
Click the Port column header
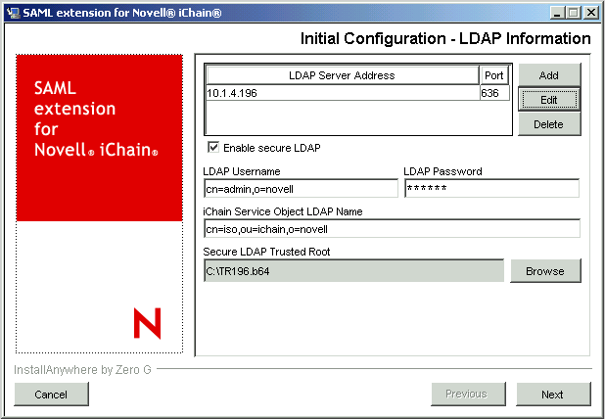tap(493, 75)
